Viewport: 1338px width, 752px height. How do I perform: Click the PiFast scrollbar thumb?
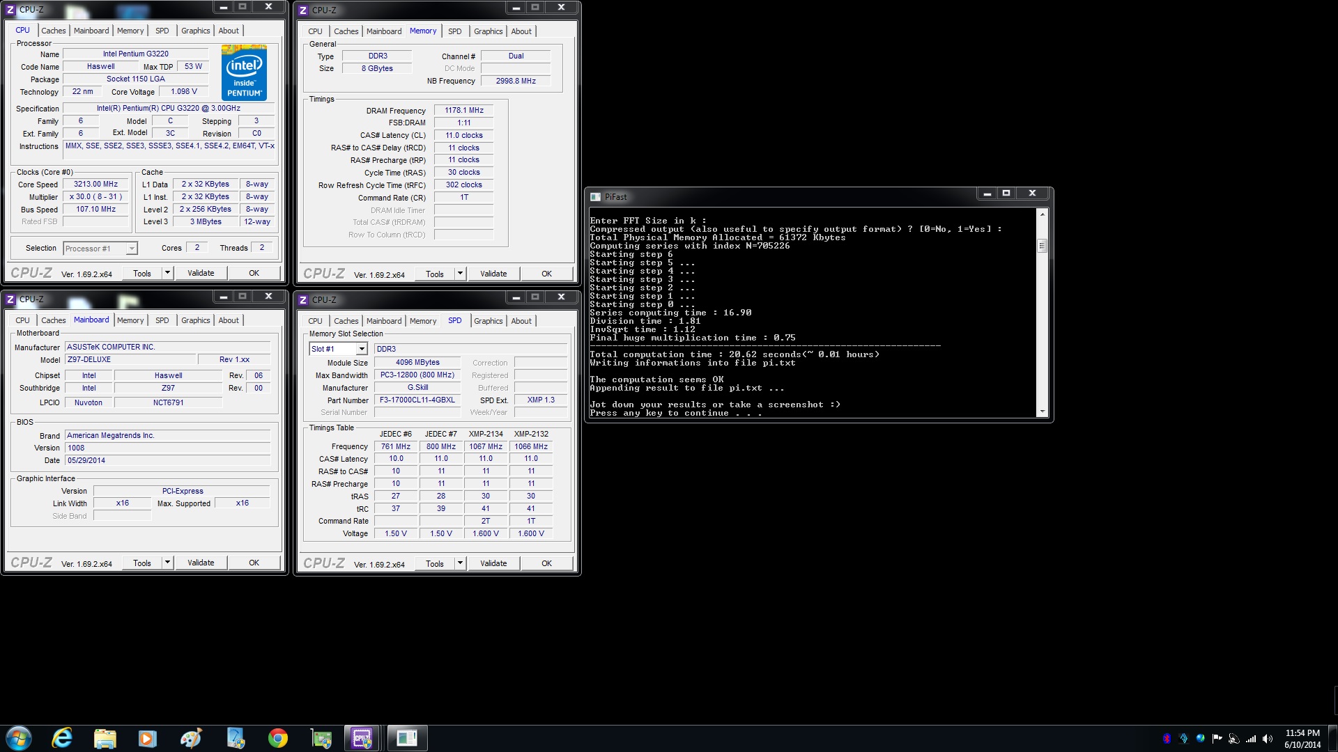pyautogui.click(x=1043, y=246)
